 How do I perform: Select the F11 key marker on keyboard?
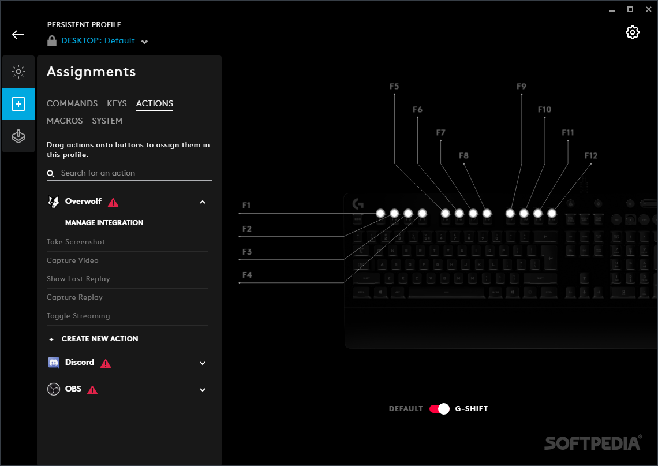[x=537, y=213]
